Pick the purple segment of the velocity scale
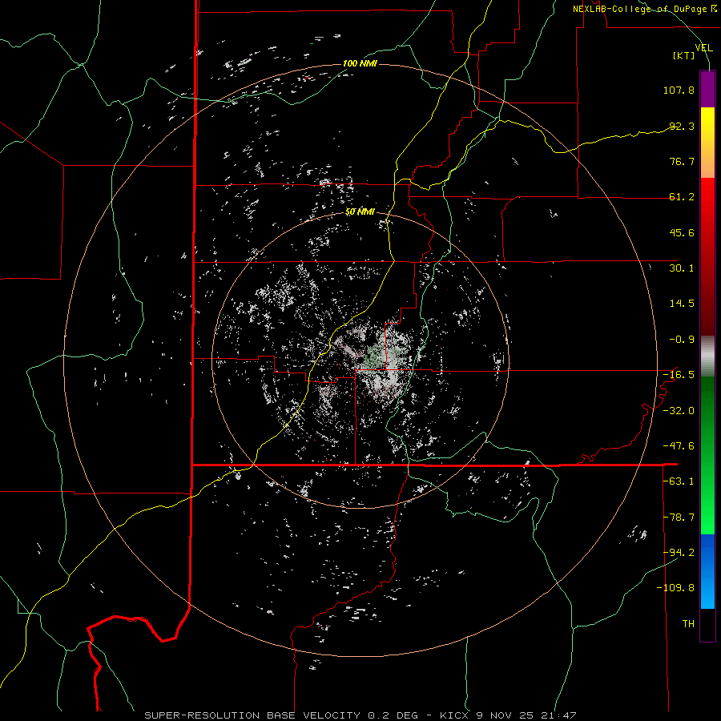The height and width of the screenshot is (721, 721). tap(707, 90)
